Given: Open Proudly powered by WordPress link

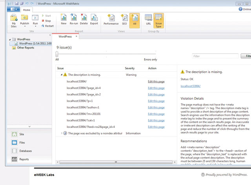Looking at the screenshot, I should coord(224,174).
